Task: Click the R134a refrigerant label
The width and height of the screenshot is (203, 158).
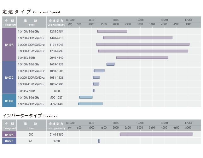Action: [x=9, y=101]
